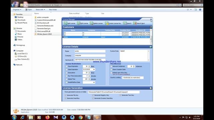214x120 pixels.
Task: Click the Company field containing computer
Action: pyautogui.click(x=90, y=56)
